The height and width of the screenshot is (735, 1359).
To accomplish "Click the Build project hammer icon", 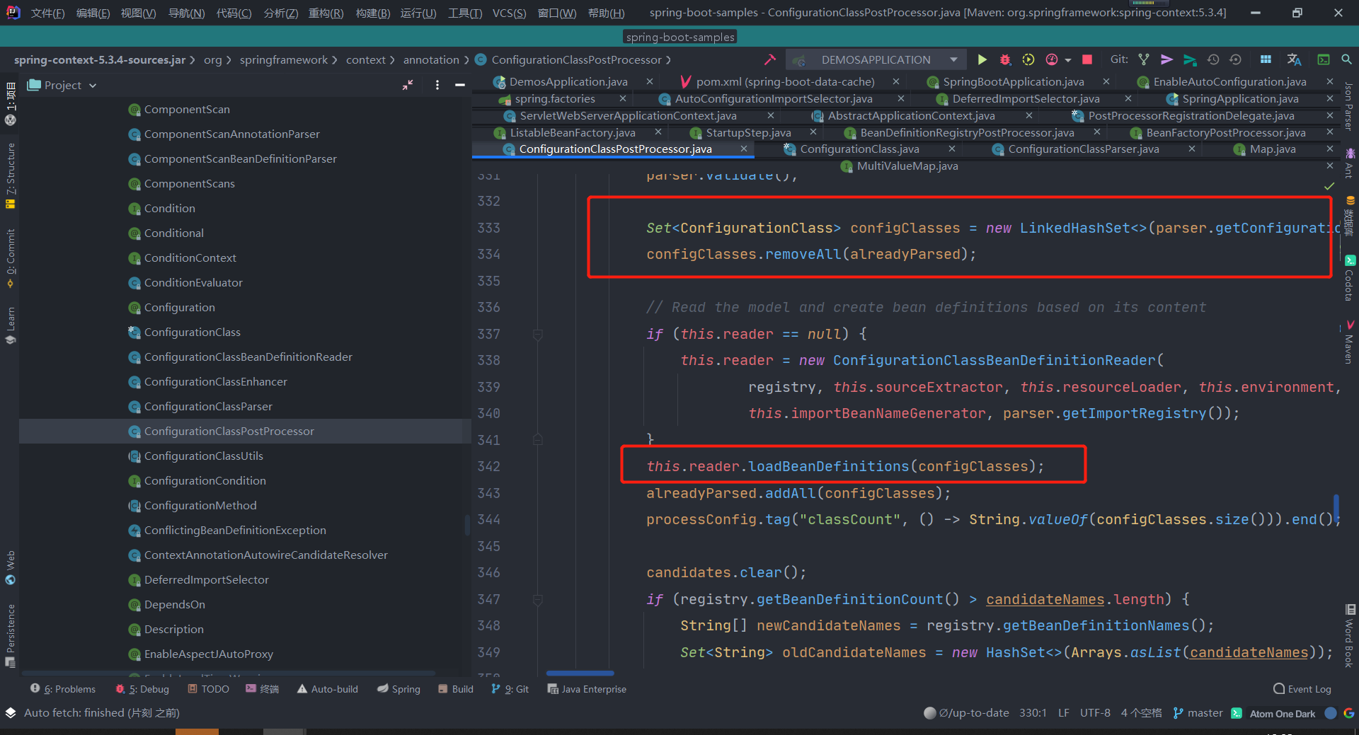I will [770, 59].
